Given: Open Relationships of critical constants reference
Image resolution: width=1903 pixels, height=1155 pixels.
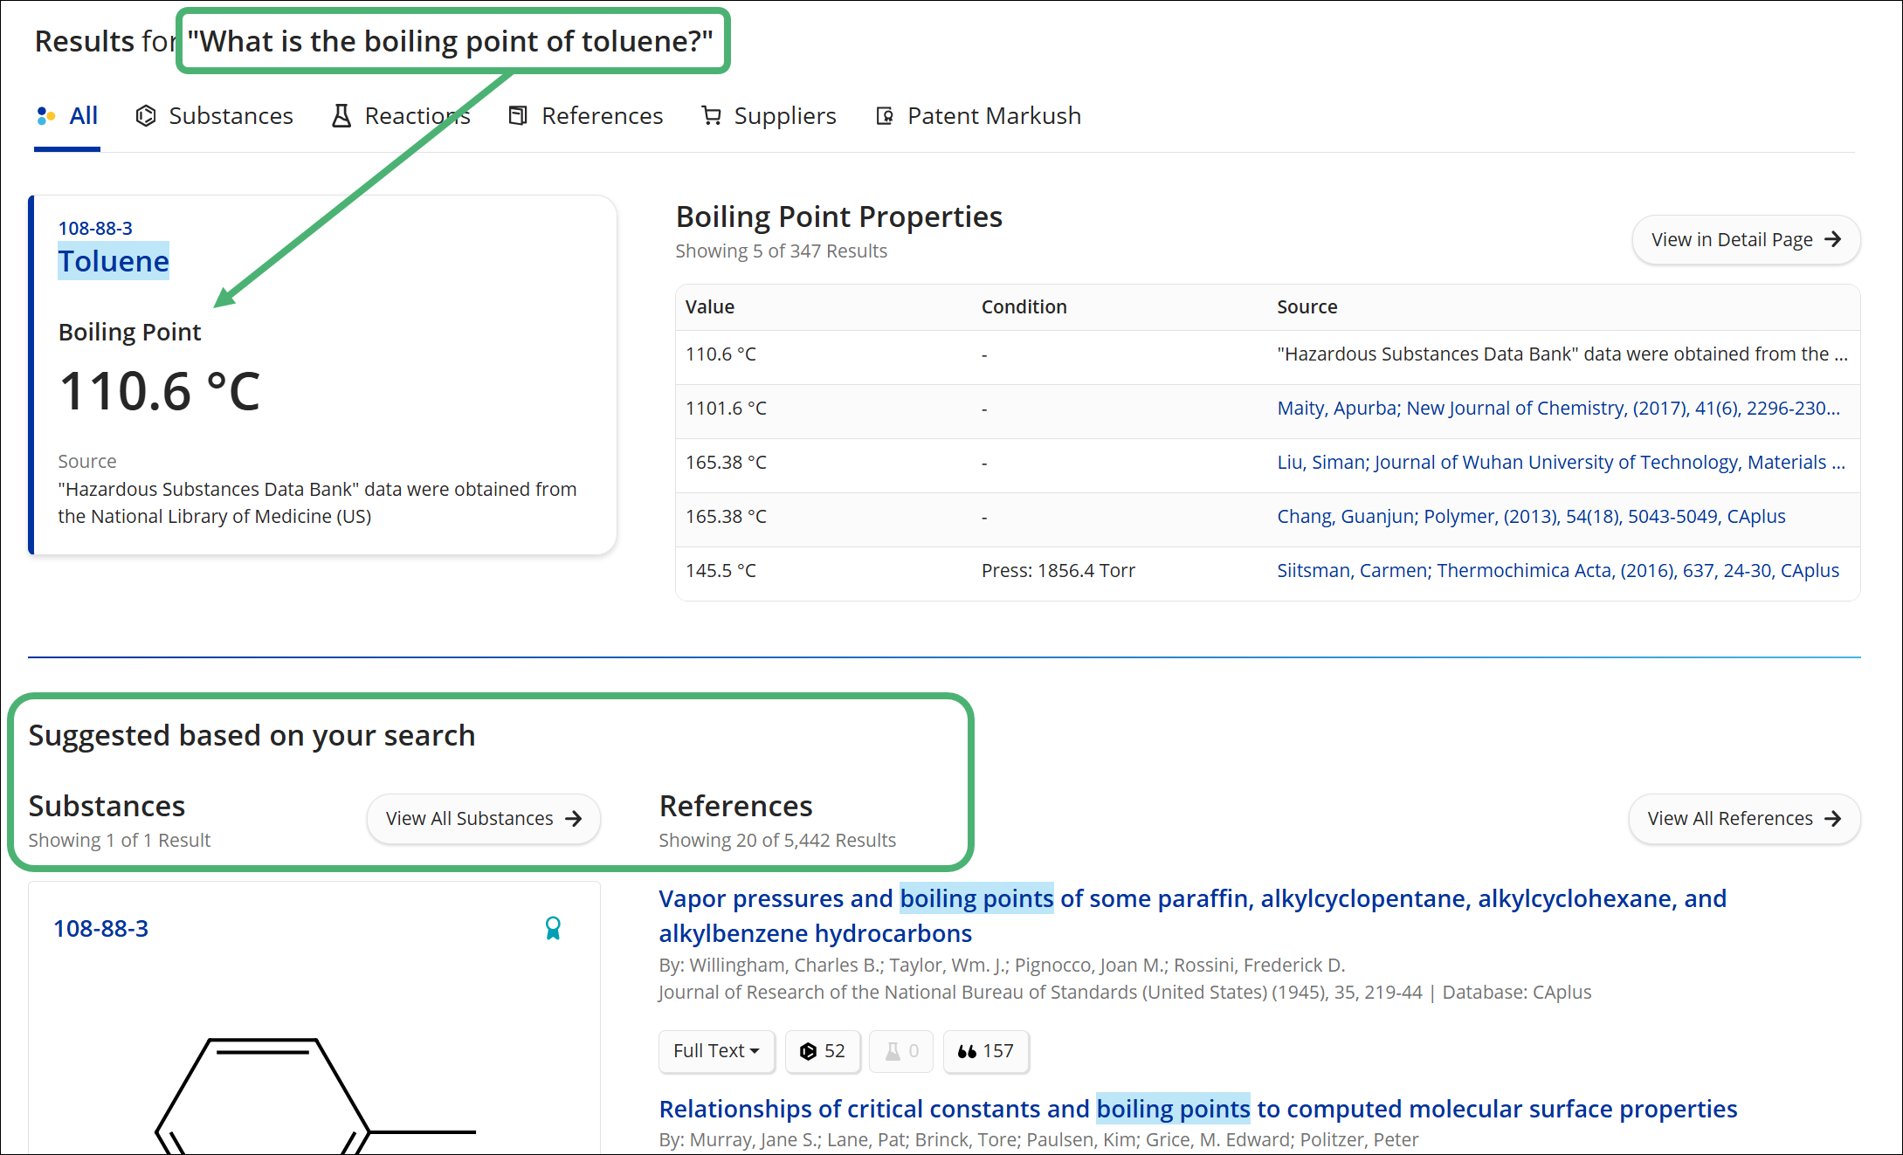Looking at the screenshot, I should pos(1198,1109).
